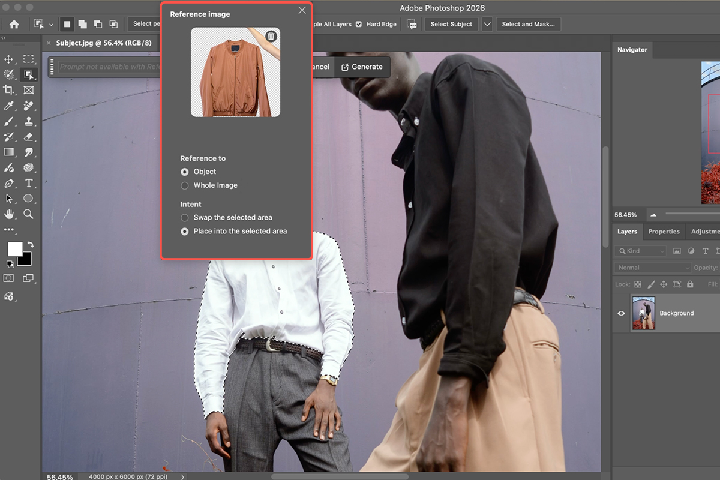Click the white foreground color swatch
The height and width of the screenshot is (480, 720).
pos(14,248)
